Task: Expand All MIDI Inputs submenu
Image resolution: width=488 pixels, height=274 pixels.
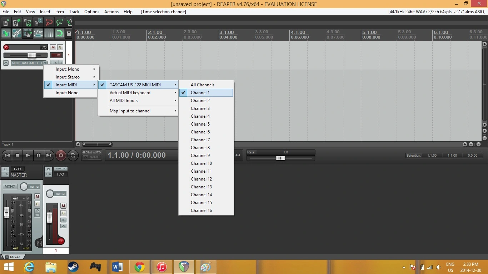Action: click(x=138, y=101)
